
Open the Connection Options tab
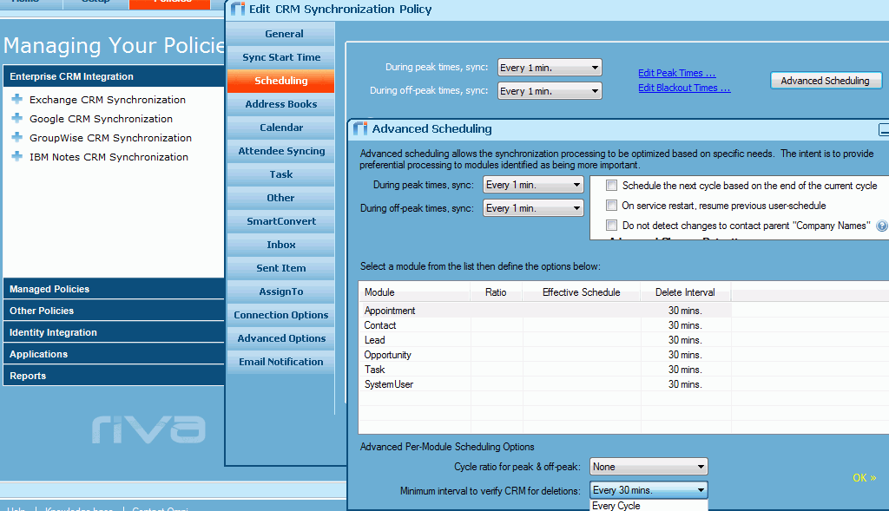[280, 315]
